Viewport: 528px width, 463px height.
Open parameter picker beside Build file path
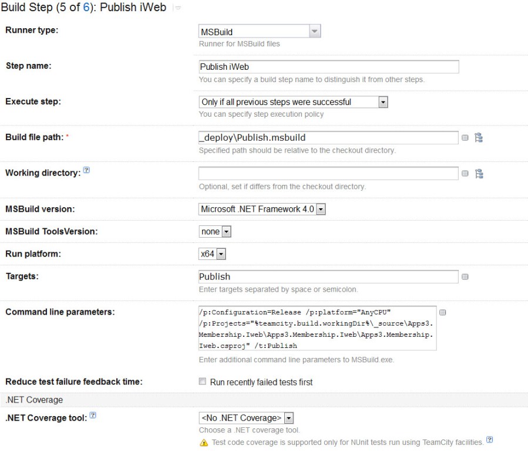tap(465, 138)
